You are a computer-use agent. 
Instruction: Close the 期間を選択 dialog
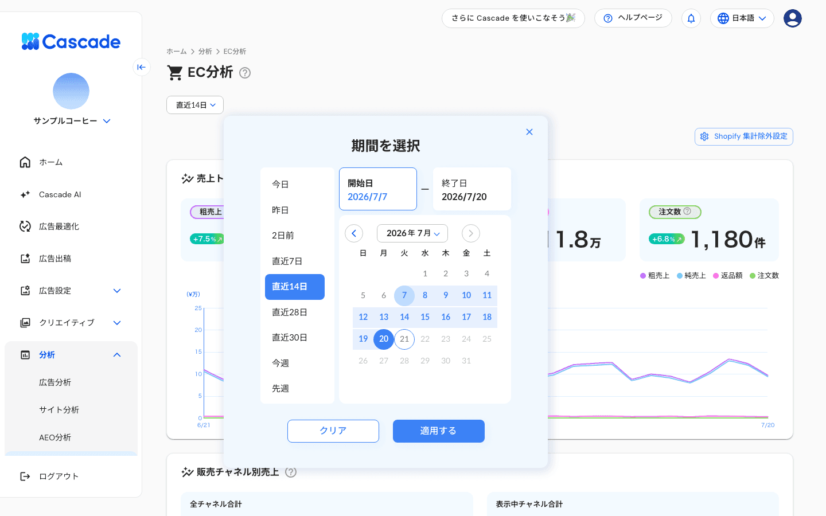click(529, 132)
